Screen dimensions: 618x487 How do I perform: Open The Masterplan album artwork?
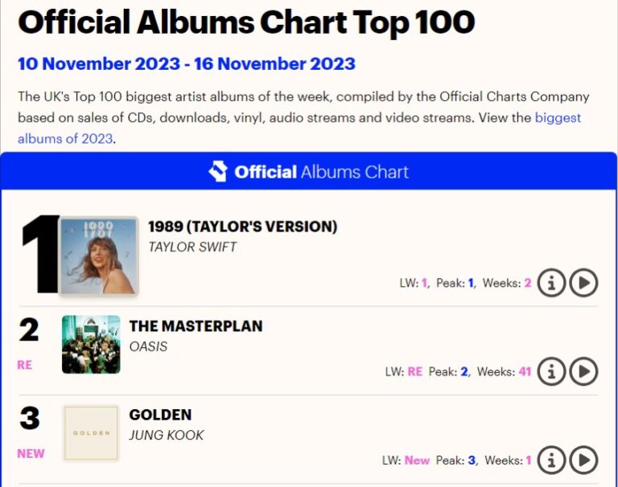click(x=91, y=345)
